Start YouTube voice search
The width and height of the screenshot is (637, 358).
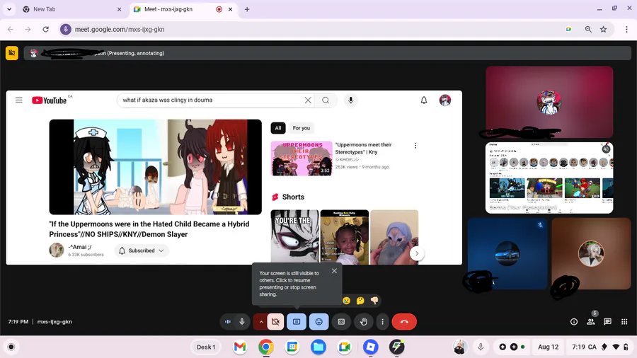[x=350, y=100]
